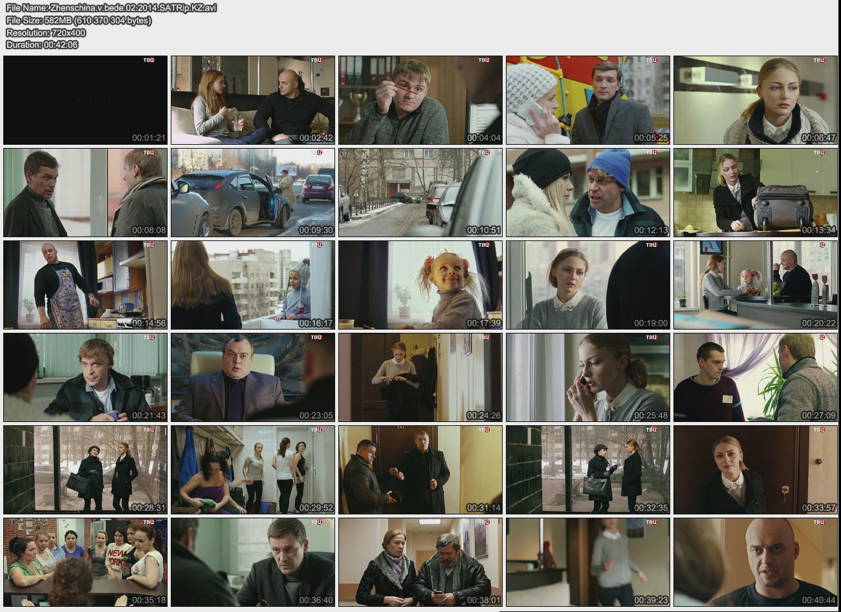Open the apron kitchen frame at 00:14:56
Screen dimensions: 841x612
click(85, 285)
